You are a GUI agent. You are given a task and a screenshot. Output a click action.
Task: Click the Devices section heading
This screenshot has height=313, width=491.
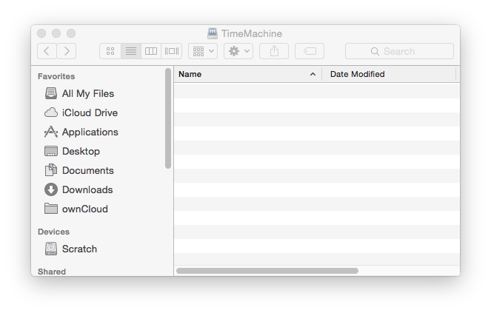tap(53, 232)
